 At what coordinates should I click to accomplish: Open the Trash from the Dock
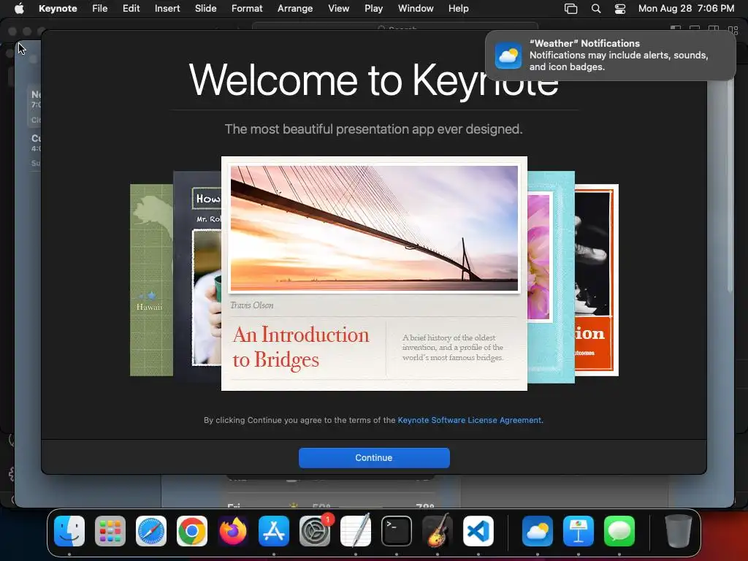pos(679,531)
